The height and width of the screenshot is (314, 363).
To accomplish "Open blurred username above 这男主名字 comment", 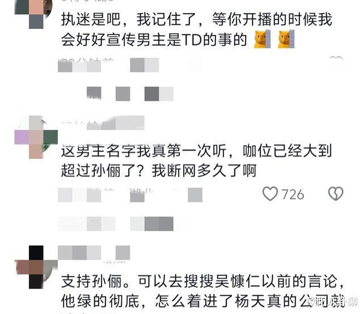I will coord(103,122).
